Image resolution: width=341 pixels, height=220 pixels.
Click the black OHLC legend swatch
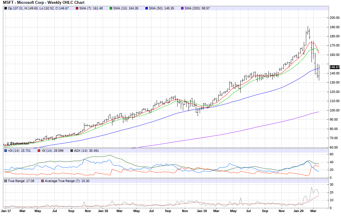6,9
